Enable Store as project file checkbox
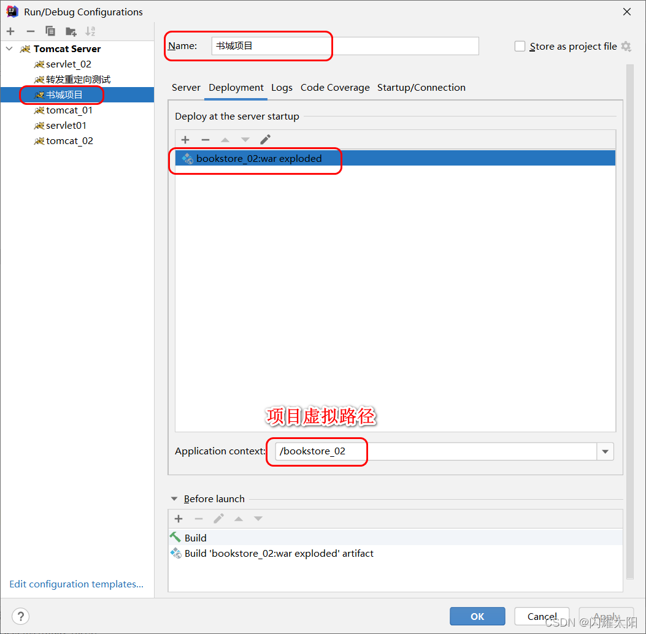This screenshot has width=646, height=634. [x=520, y=46]
